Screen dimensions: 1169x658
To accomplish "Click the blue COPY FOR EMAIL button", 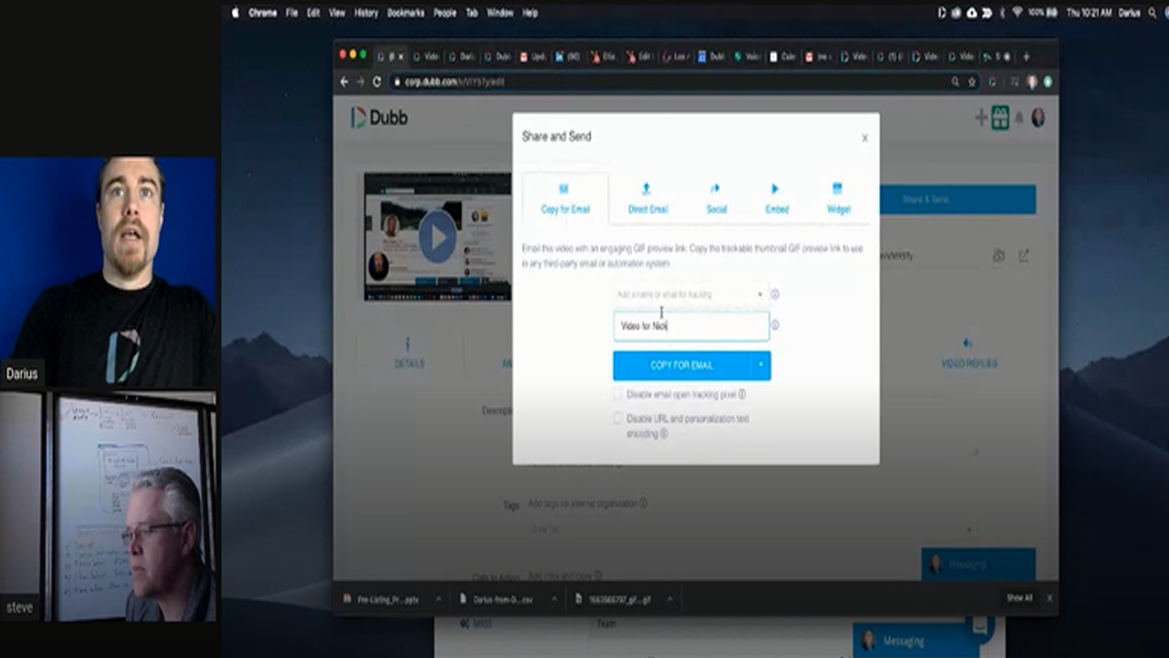I will tap(681, 366).
